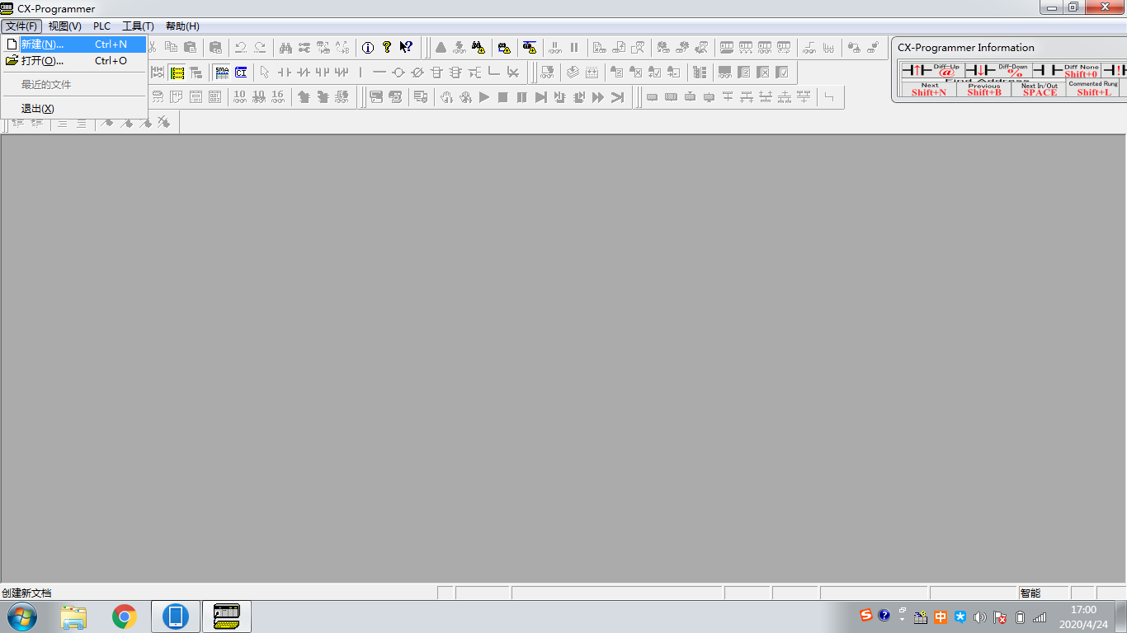Screen dimensions: 1127x633
Task: Click the Redo arrow icon
Action: (260, 47)
